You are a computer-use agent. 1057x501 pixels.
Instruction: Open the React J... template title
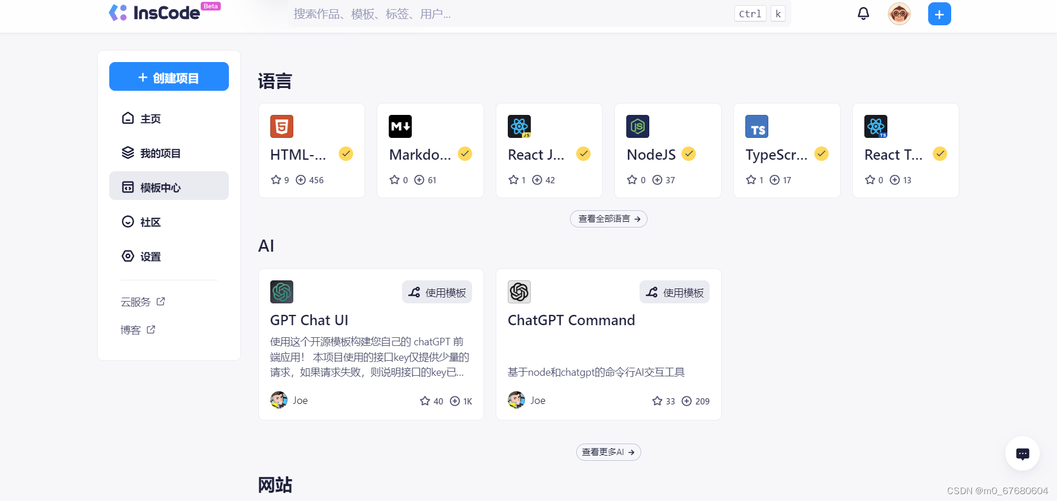click(x=536, y=155)
